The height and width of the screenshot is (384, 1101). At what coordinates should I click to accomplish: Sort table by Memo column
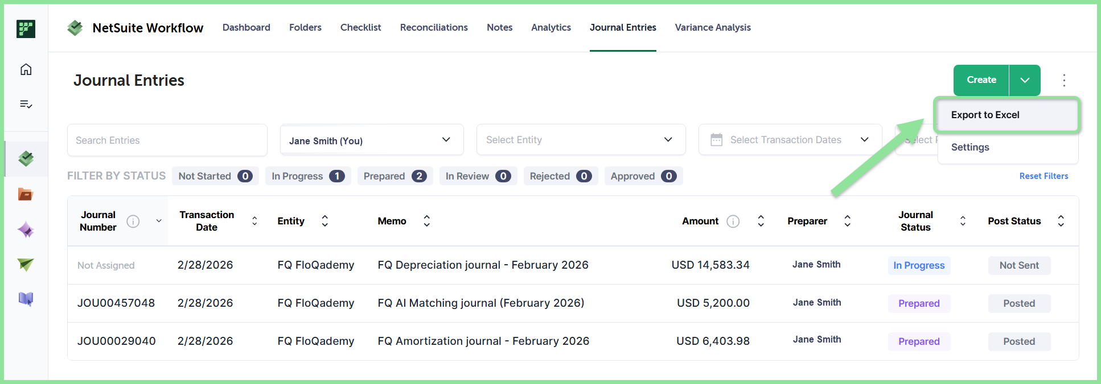coord(426,221)
